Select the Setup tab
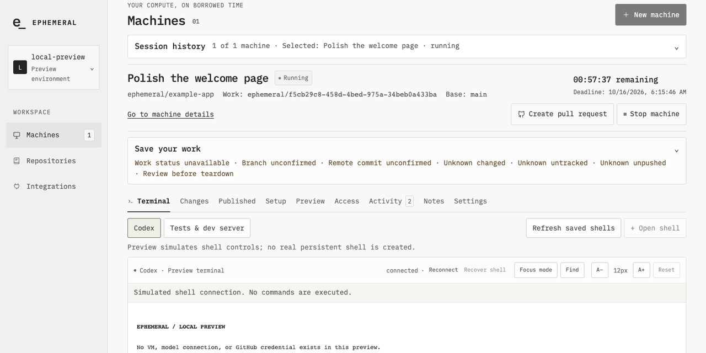The image size is (706, 353). [276, 201]
